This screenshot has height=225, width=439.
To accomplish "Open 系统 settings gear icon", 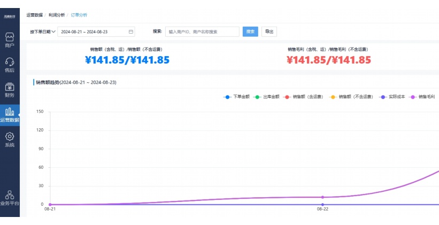I will coord(10,137).
